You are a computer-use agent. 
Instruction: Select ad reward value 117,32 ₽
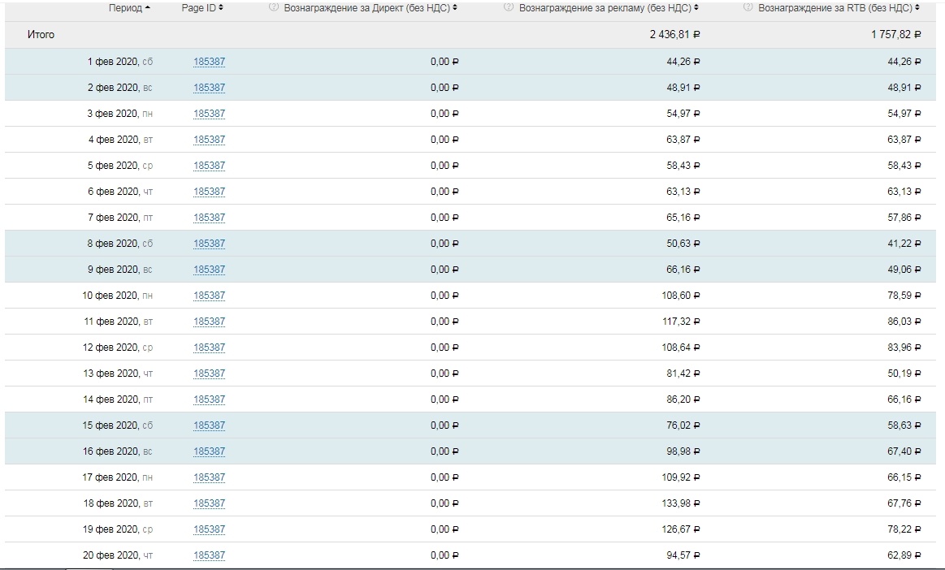[681, 322]
